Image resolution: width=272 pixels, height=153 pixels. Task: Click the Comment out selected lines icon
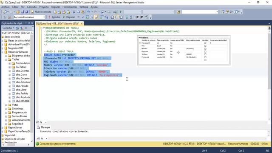click(127, 17)
